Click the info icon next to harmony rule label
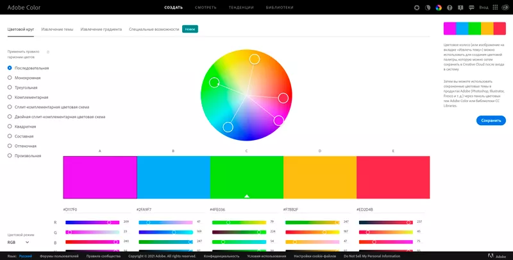 pyautogui.click(x=48, y=52)
